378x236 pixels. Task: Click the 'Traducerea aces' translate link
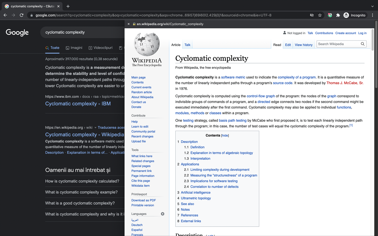[111, 127]
